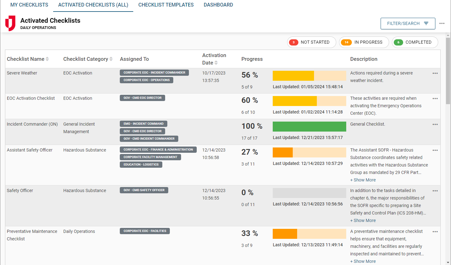The height and width of the screenshot is (265, 451).
Task: Open row actions for Incident Commander (ON)
Action: 435,124
